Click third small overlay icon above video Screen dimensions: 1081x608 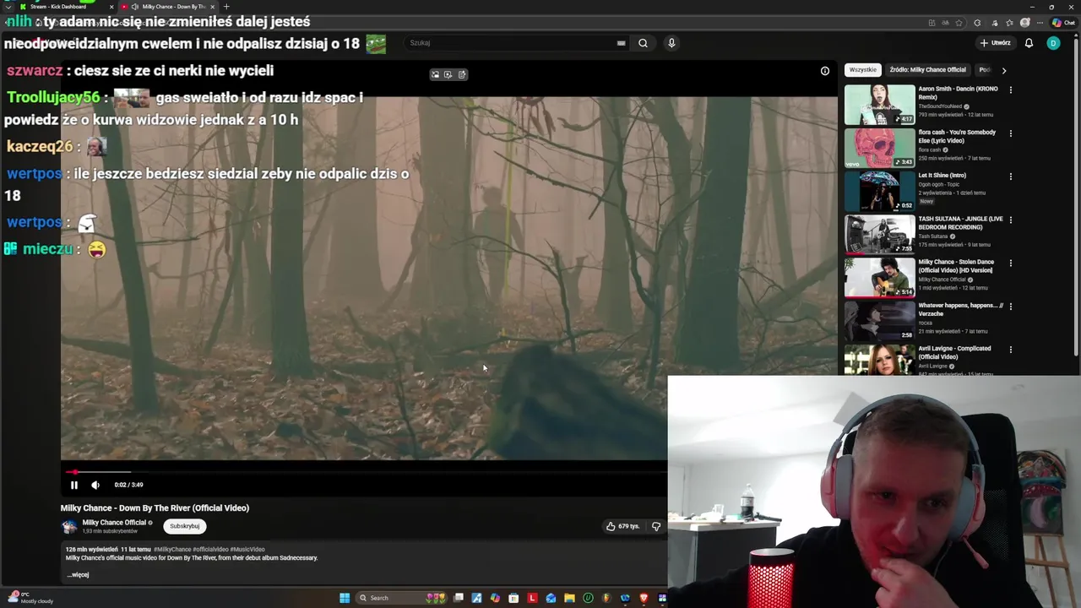(x=462, y=74)
